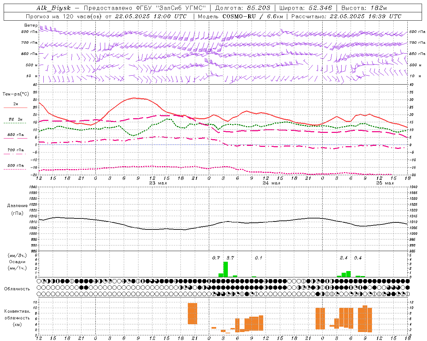427x341 pixels.
Task: Click the green dashed line sample under Td 2м
Action: click(15, 123)
